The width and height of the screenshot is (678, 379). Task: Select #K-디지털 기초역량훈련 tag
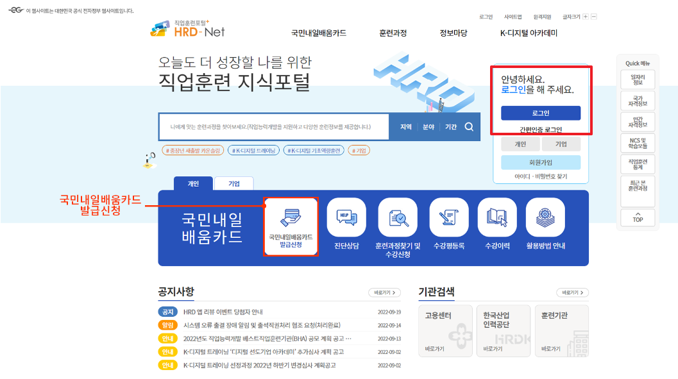[x=314, y=151]
